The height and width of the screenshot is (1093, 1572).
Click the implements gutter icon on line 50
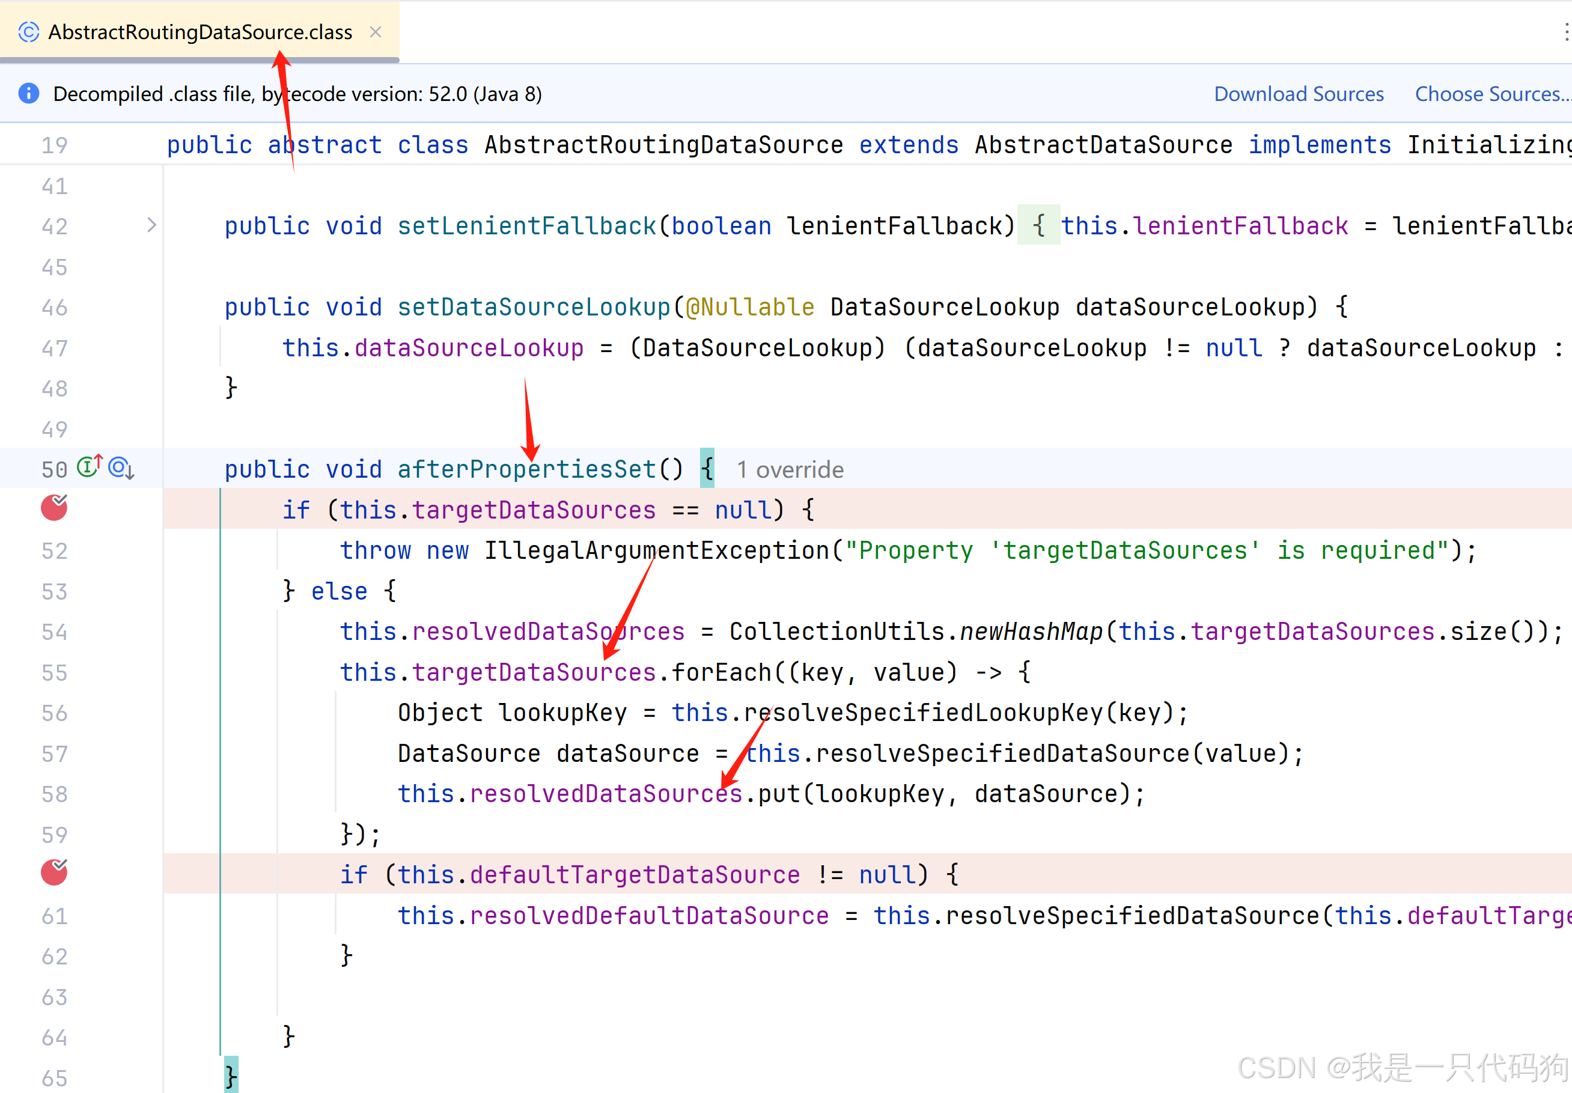tap(88, 467)
